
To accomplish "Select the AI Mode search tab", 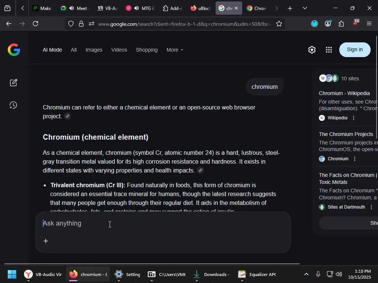I will [52, 50].
